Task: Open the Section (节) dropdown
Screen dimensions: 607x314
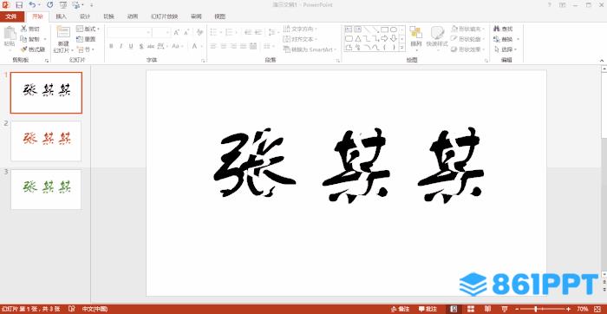Action: [x=85, y=49]
